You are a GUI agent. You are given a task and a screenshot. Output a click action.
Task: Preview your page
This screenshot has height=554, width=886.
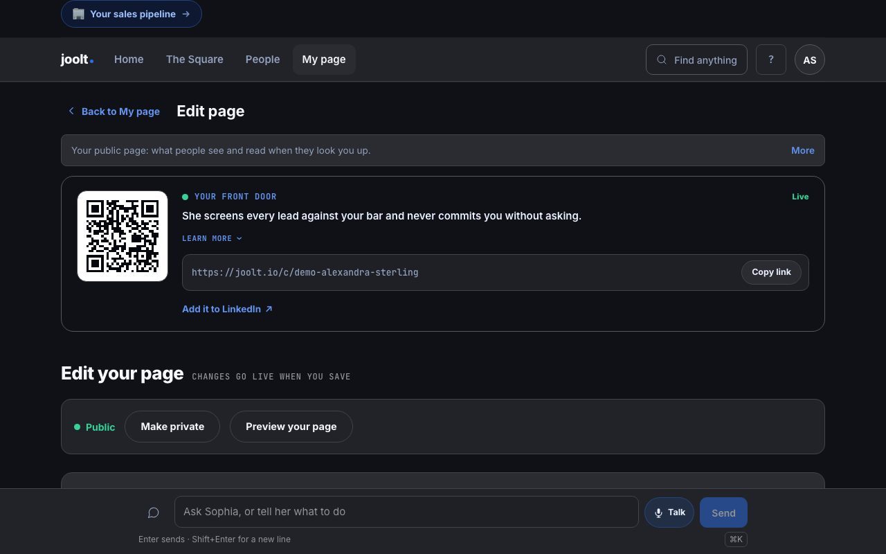coord(291,427)
